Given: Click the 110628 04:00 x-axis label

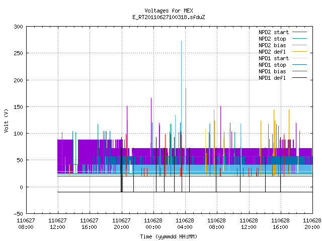Looking at the screenshot, I should [x=185, y=224].
